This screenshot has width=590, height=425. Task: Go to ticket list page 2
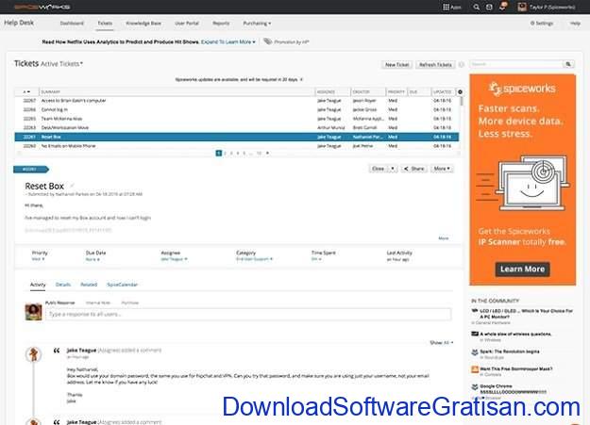coord(225,153)
